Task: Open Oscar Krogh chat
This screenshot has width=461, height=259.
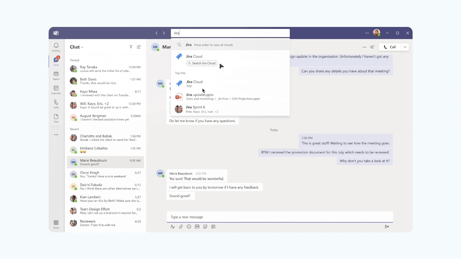Action: click(x=105, y=174)
